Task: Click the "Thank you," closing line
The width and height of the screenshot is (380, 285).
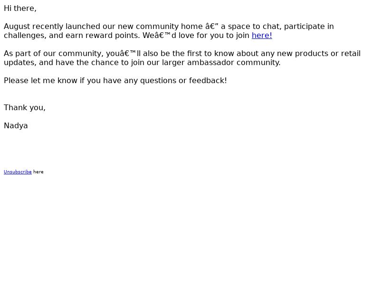Action: (25, 108)
